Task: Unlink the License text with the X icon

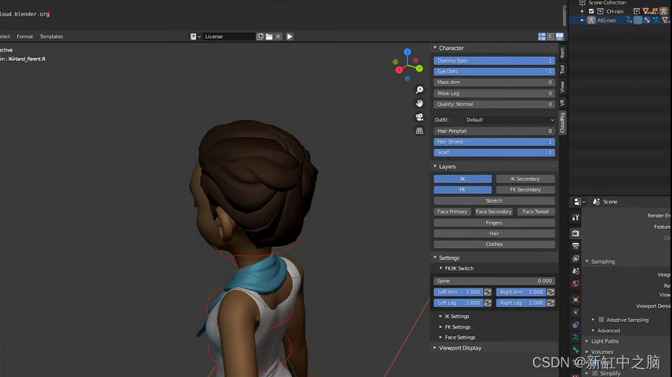Action: tap(279, 37)
